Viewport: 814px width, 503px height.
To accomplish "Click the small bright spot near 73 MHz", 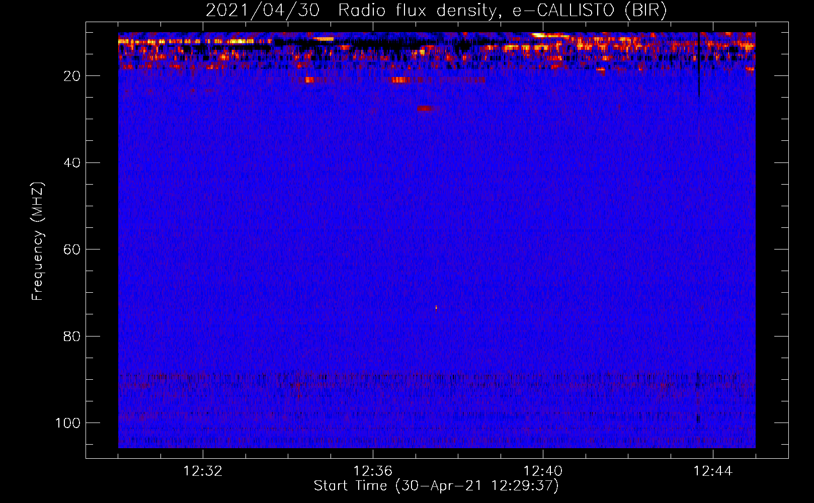I will [x=436, y=308].
